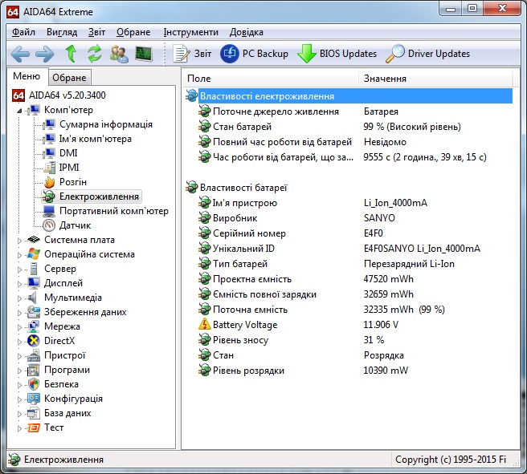Expand the Дисплей node
The height and width of the screenshot is (474, 527).
(19, 283)
